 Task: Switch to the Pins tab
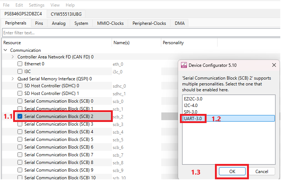pos(39,23)
